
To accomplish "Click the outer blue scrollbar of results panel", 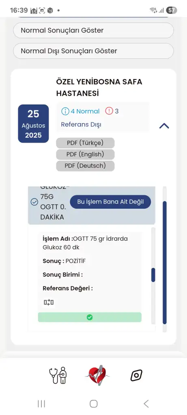I will pyautogui.click(x=164, y=263).
